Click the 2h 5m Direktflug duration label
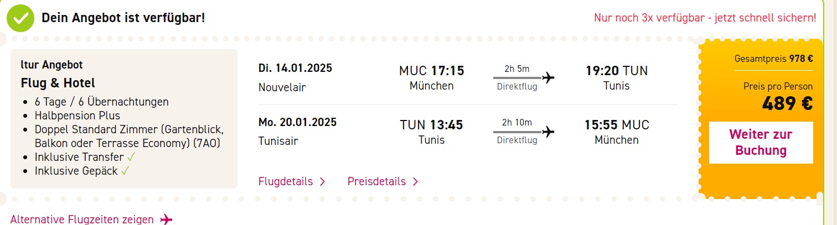Viewport: 837px width, 225px height. (517, 77)
